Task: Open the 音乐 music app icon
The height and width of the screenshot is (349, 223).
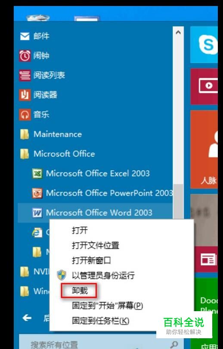Action: (x=25, y=115)
